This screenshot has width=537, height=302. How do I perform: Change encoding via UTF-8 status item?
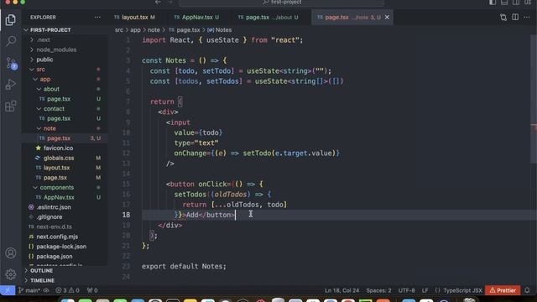pyautogui.click(x=406, y=290)
